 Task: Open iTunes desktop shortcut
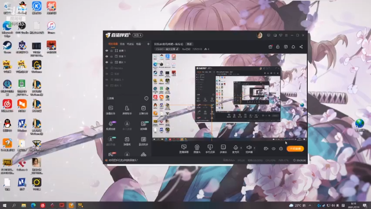pyautogui.click(x=51, y=27)
